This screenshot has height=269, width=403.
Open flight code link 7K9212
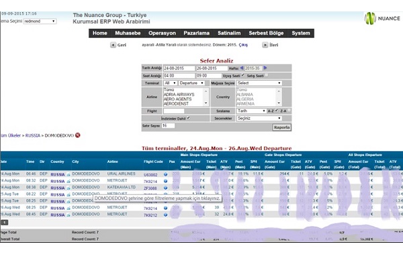click(150, 215)
